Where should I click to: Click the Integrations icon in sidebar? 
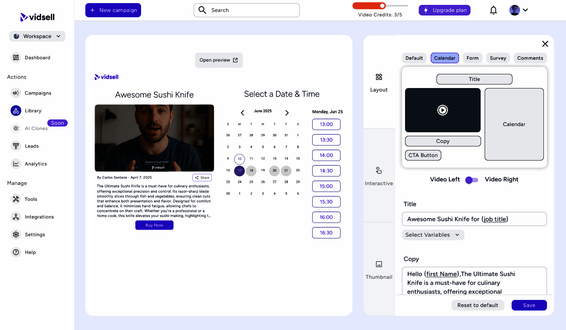point(16,217)
